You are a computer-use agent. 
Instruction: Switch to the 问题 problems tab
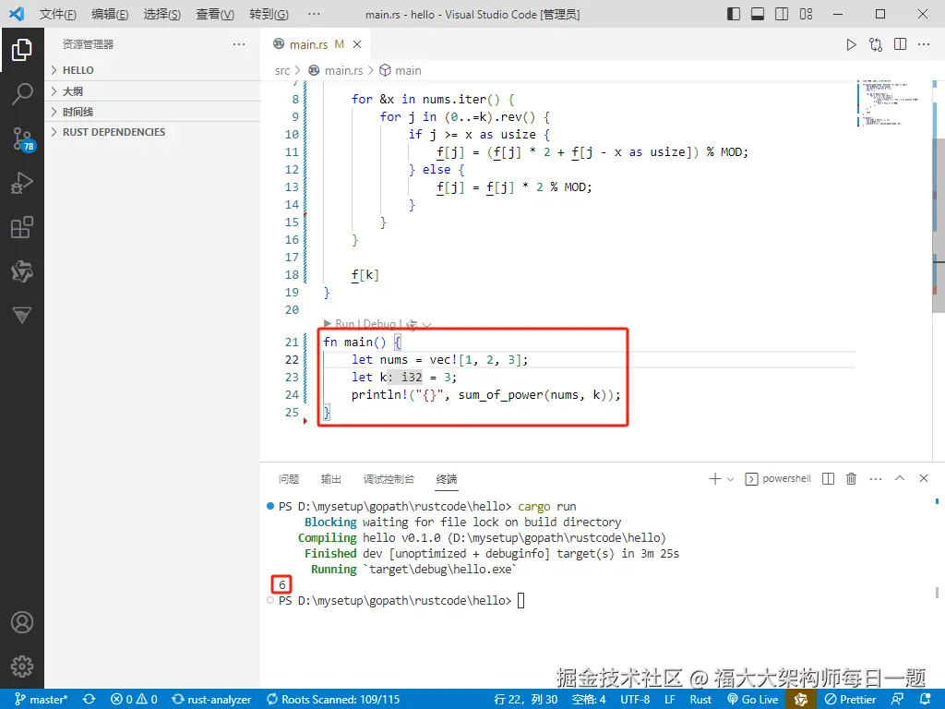coord(289,479)
